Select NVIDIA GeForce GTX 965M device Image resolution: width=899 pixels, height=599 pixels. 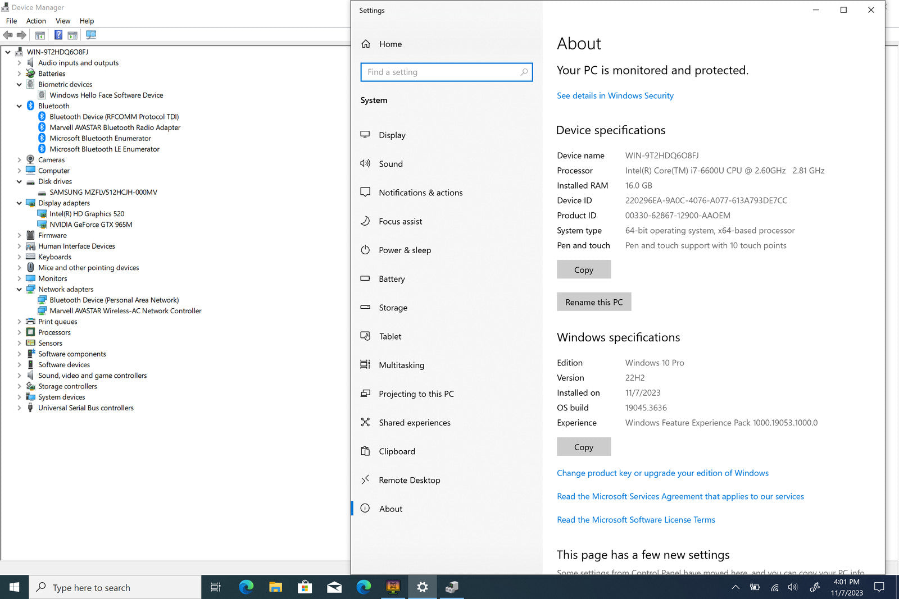tap(91, 225)
